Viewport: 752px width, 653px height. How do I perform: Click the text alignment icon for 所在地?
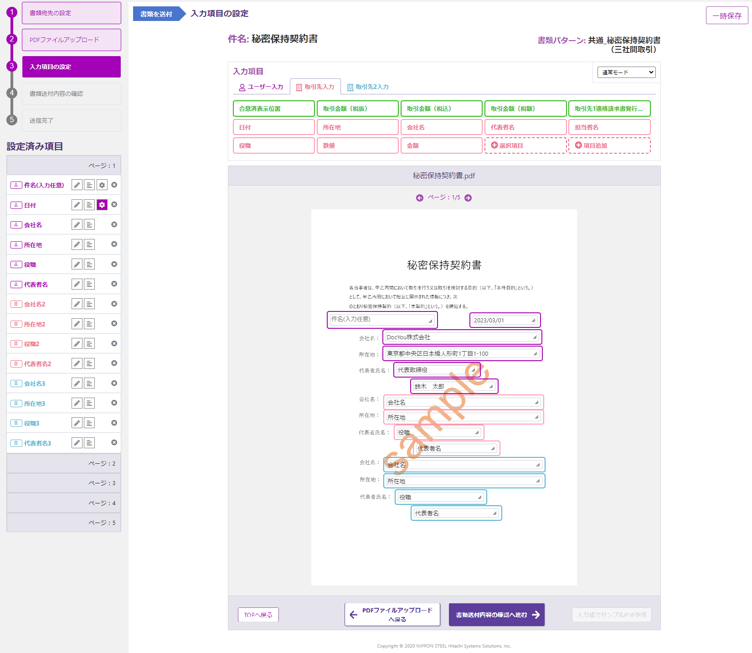(89, 244)
